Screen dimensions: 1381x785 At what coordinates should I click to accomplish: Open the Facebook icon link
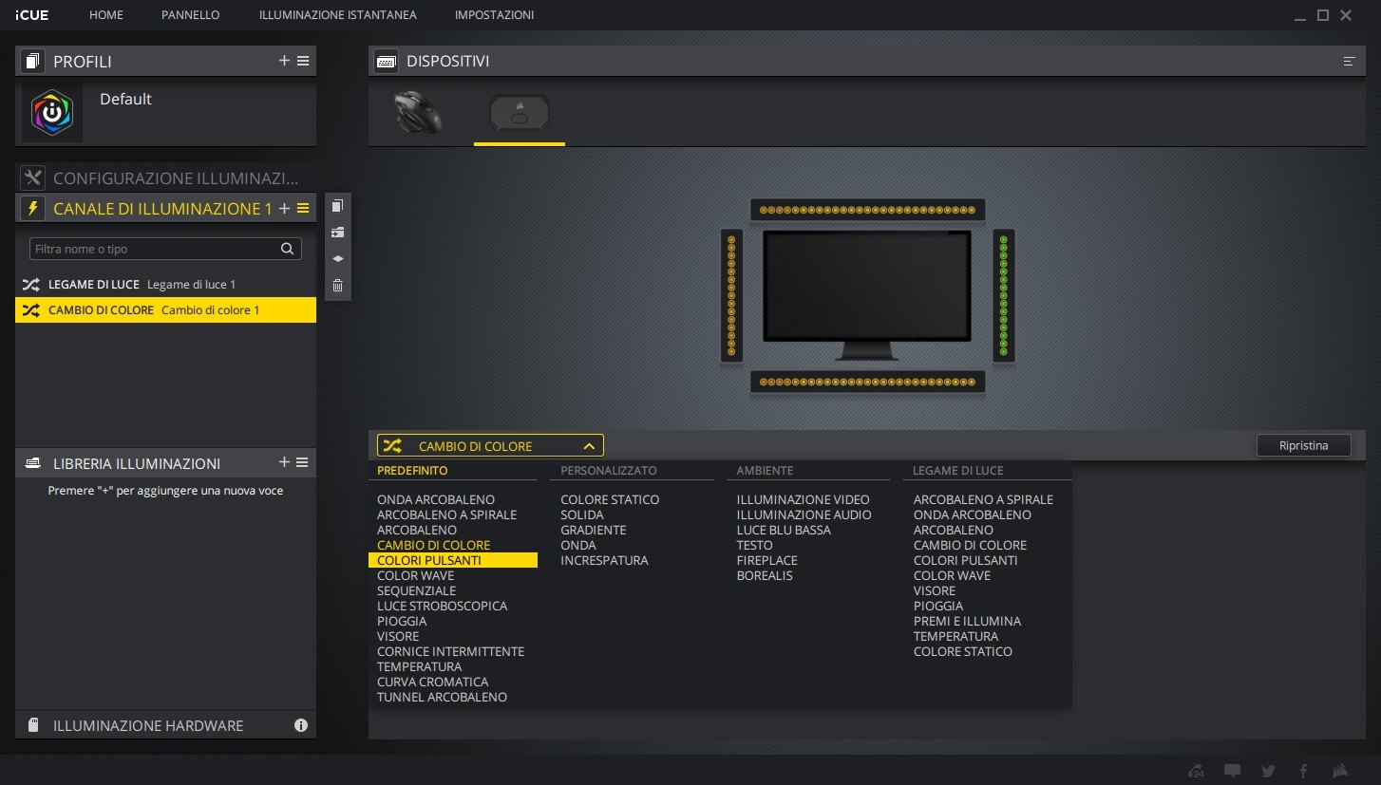coord(1304,771)
